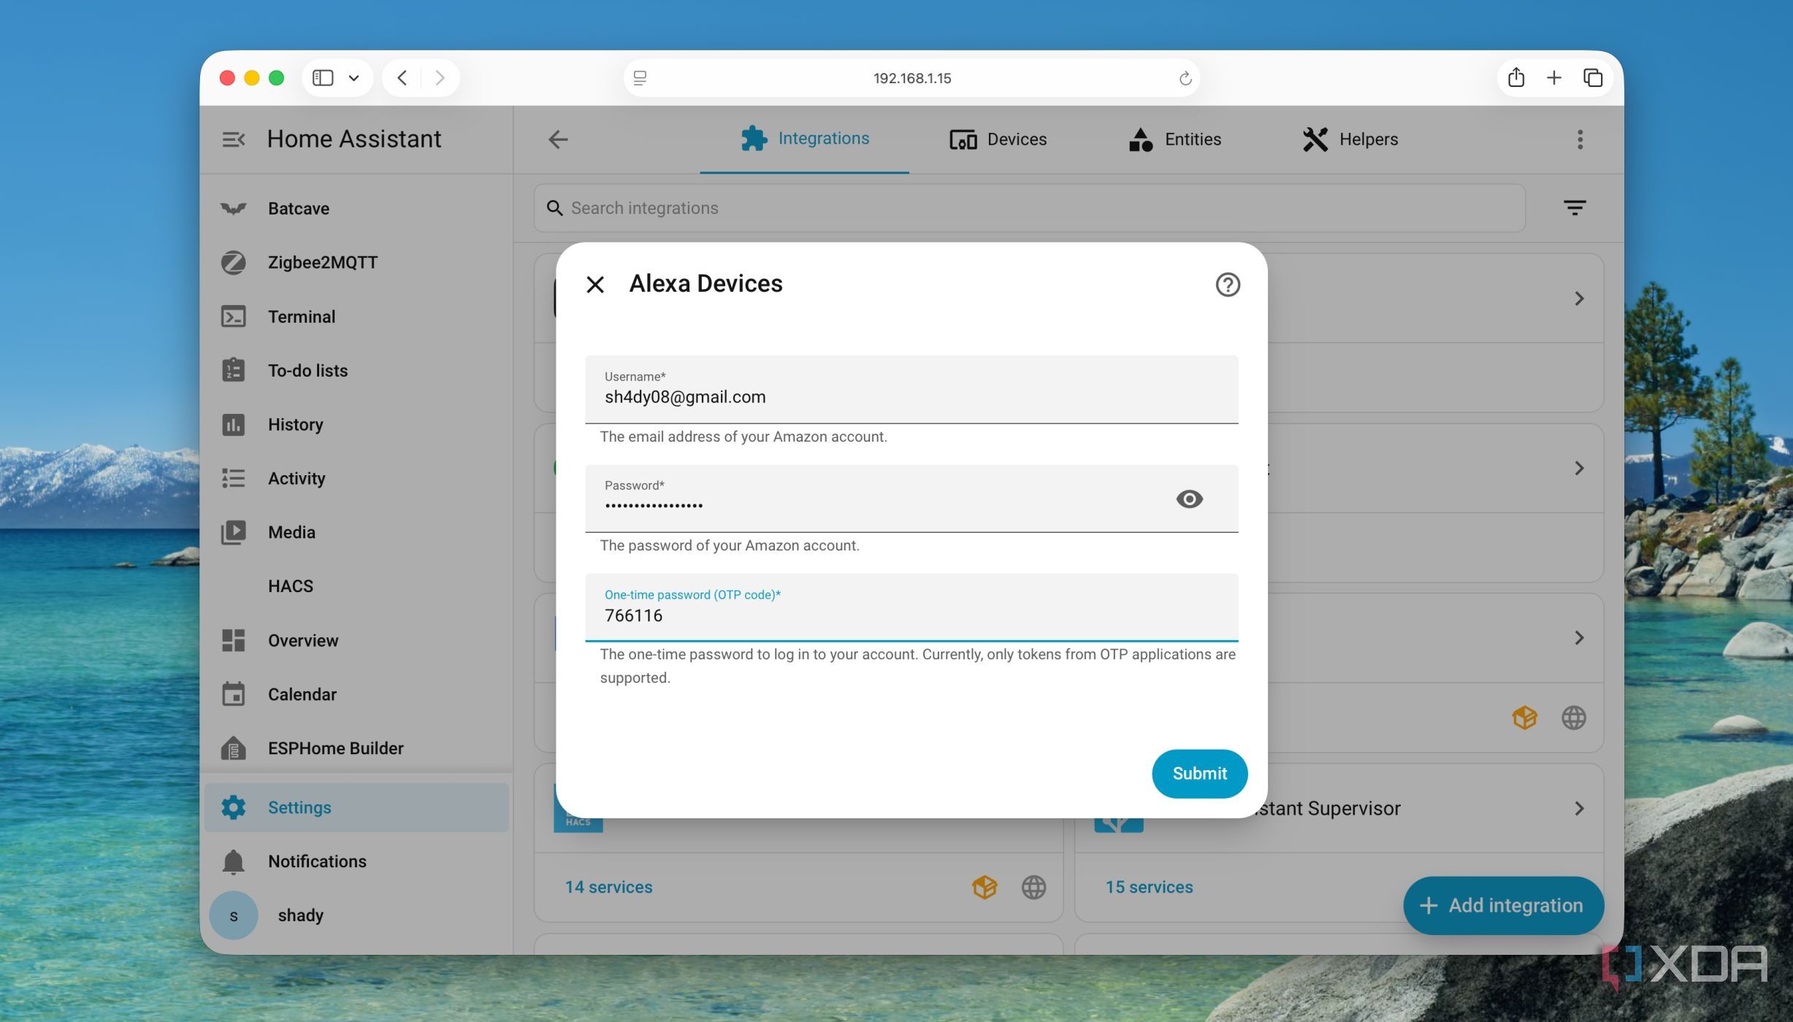The image size is (1793, 1022).
Task: Open a new Safari tab
Action: pos(1553,77)
